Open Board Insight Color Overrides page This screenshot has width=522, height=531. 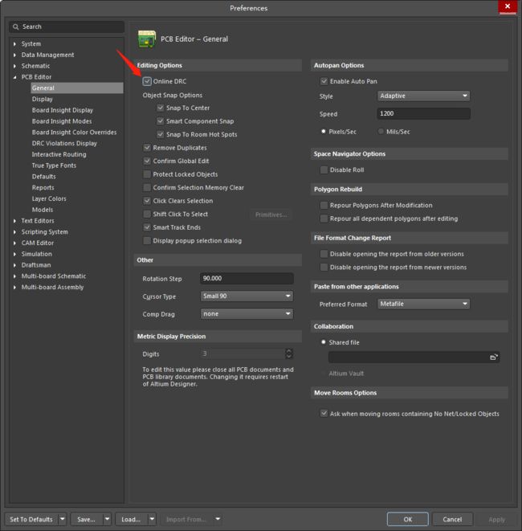(x=74, y=132)
